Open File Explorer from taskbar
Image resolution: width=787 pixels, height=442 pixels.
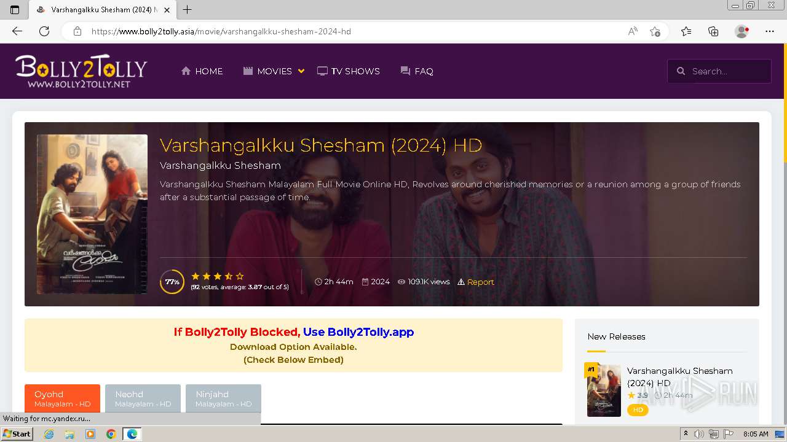coord(69,434)
